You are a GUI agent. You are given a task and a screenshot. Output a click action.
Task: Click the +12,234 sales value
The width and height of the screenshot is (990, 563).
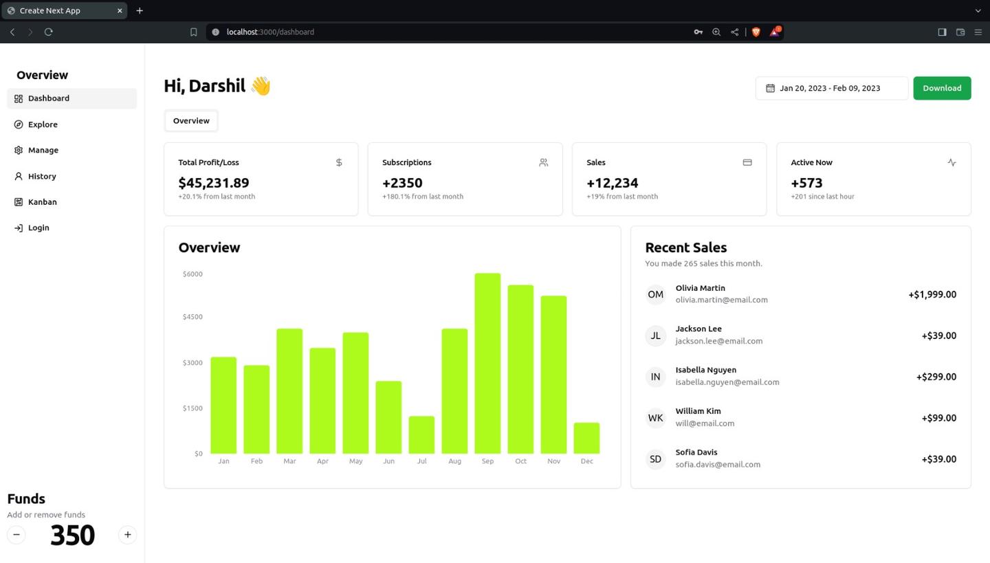coord(613,183)
